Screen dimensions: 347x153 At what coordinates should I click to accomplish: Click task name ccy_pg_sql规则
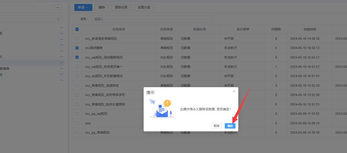pyautogui.click(x=96, y=114)
